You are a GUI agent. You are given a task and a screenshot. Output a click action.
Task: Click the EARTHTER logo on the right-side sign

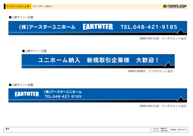tap(27, 94)
